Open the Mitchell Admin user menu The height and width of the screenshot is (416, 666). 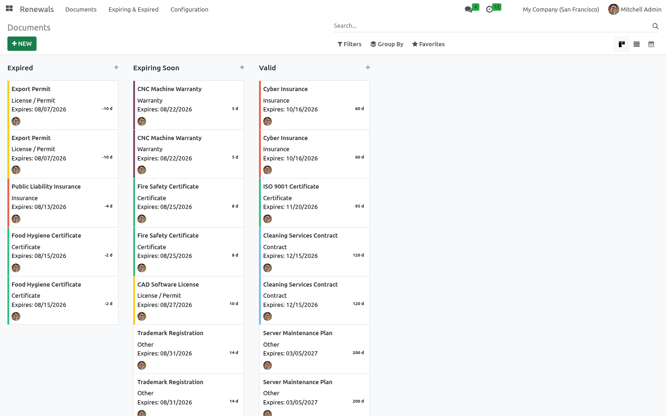click(x=635, y=9)
